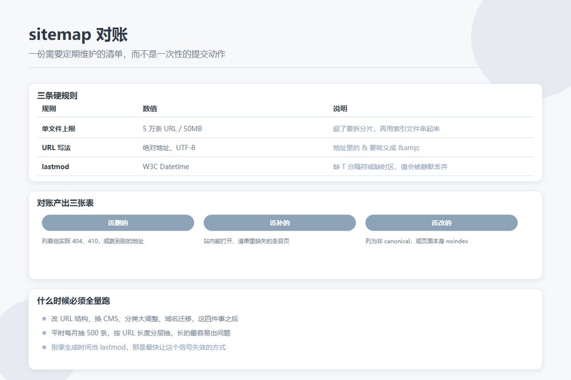Click the bullet about 改 URL 结构、换 CMS
The width and height of the screenshot is (571, 380).
(x=144, y=319)
